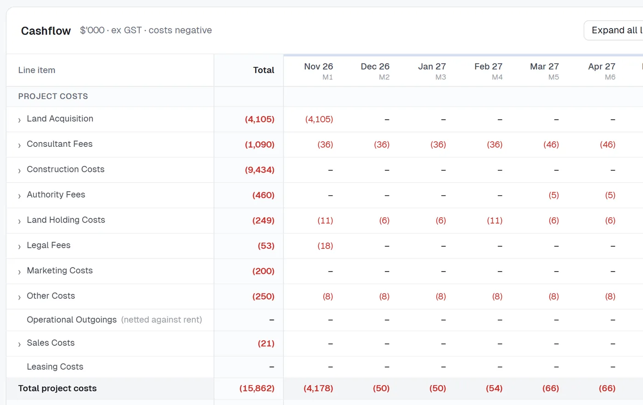Select the Jan 27 column header

pos(432,71)
